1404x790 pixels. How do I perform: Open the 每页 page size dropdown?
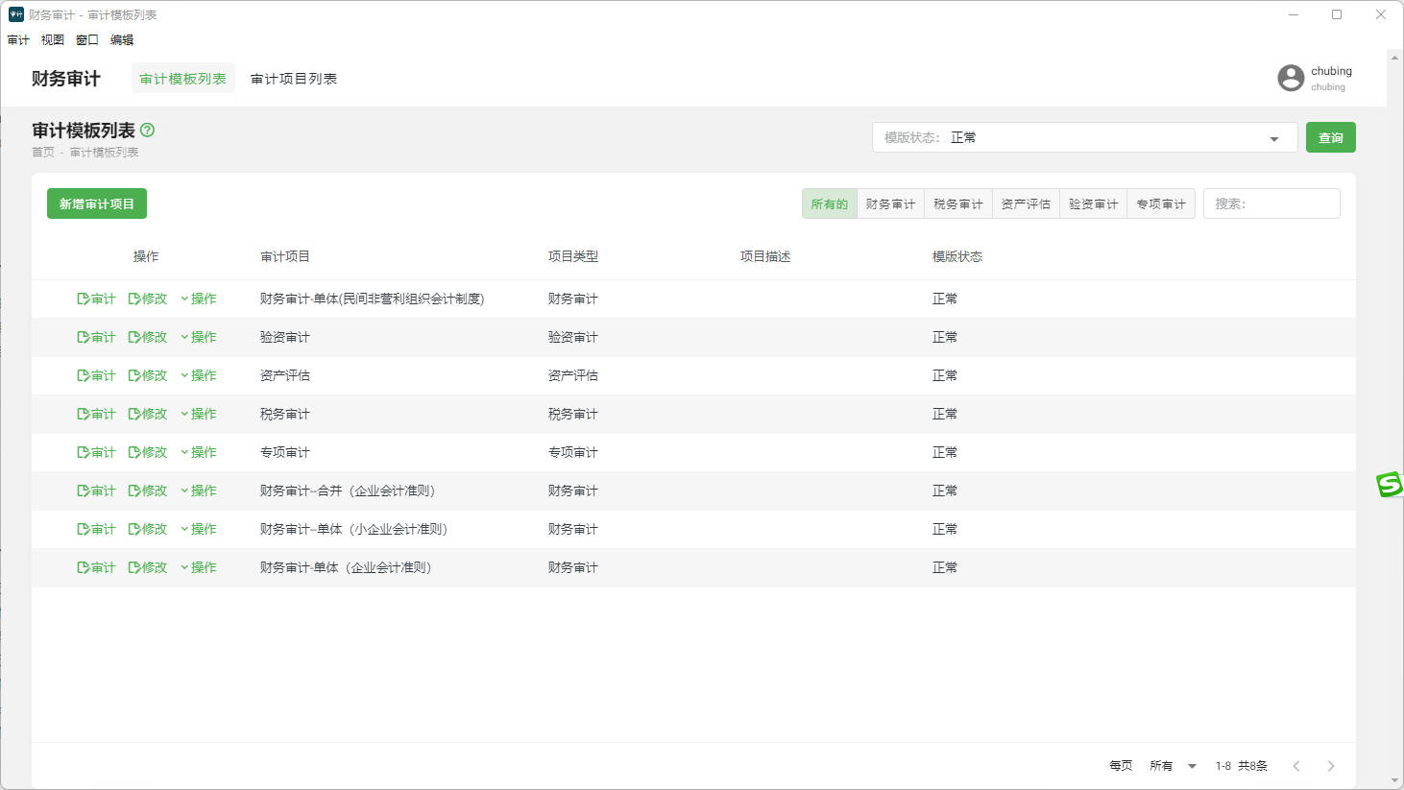1173,765
